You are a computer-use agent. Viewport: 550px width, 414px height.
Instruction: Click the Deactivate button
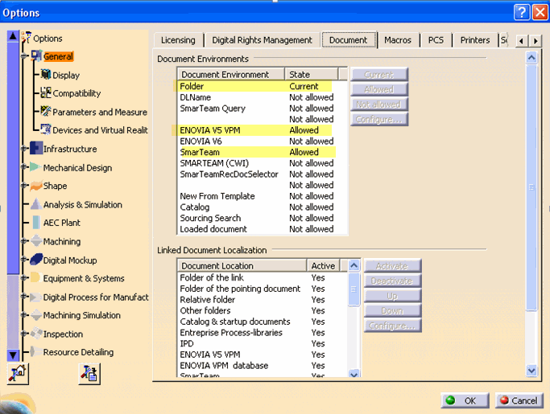pos(392,281)
